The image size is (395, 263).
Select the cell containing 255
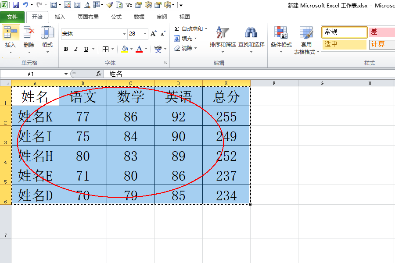tap(226, 116)
